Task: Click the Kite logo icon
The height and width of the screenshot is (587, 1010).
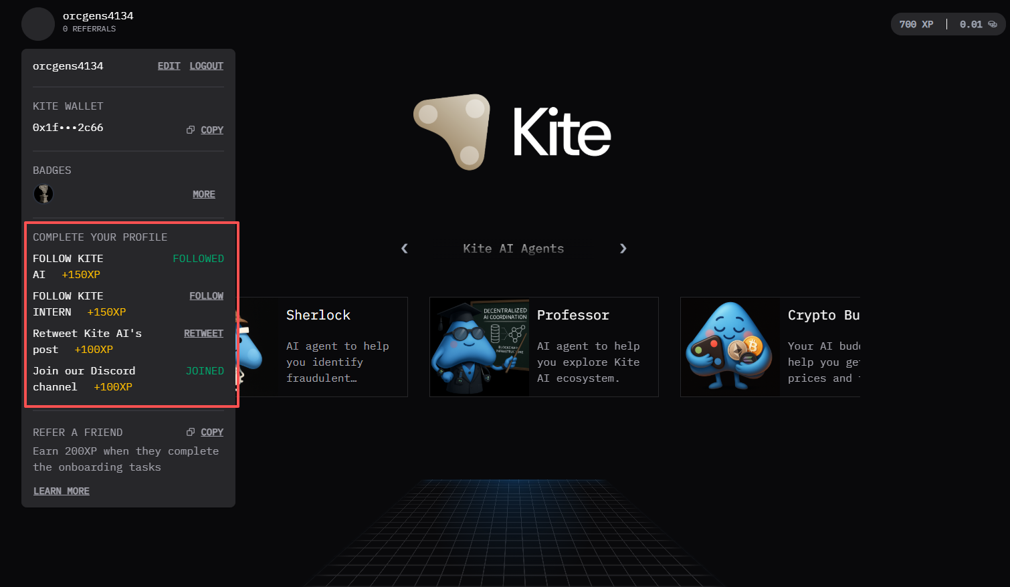Action: 452,132
